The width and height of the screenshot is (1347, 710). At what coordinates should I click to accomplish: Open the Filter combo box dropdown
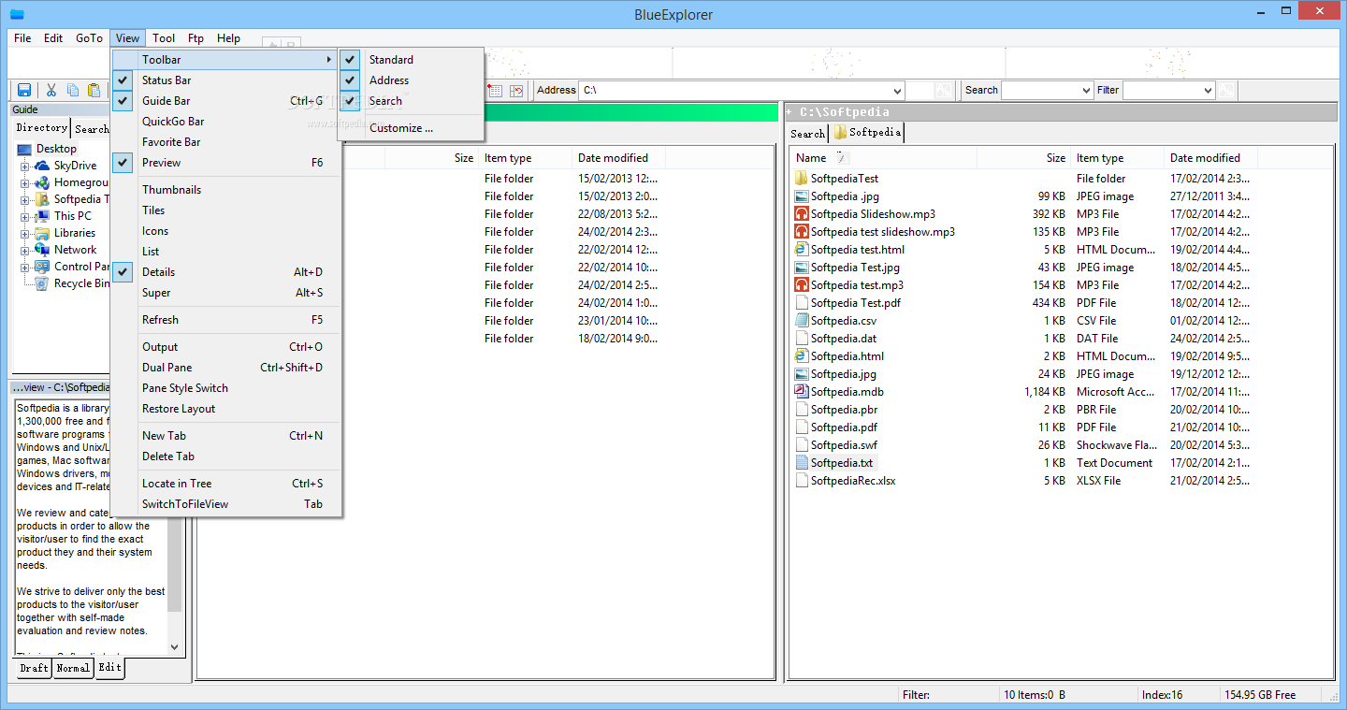tap(1208, 91)
